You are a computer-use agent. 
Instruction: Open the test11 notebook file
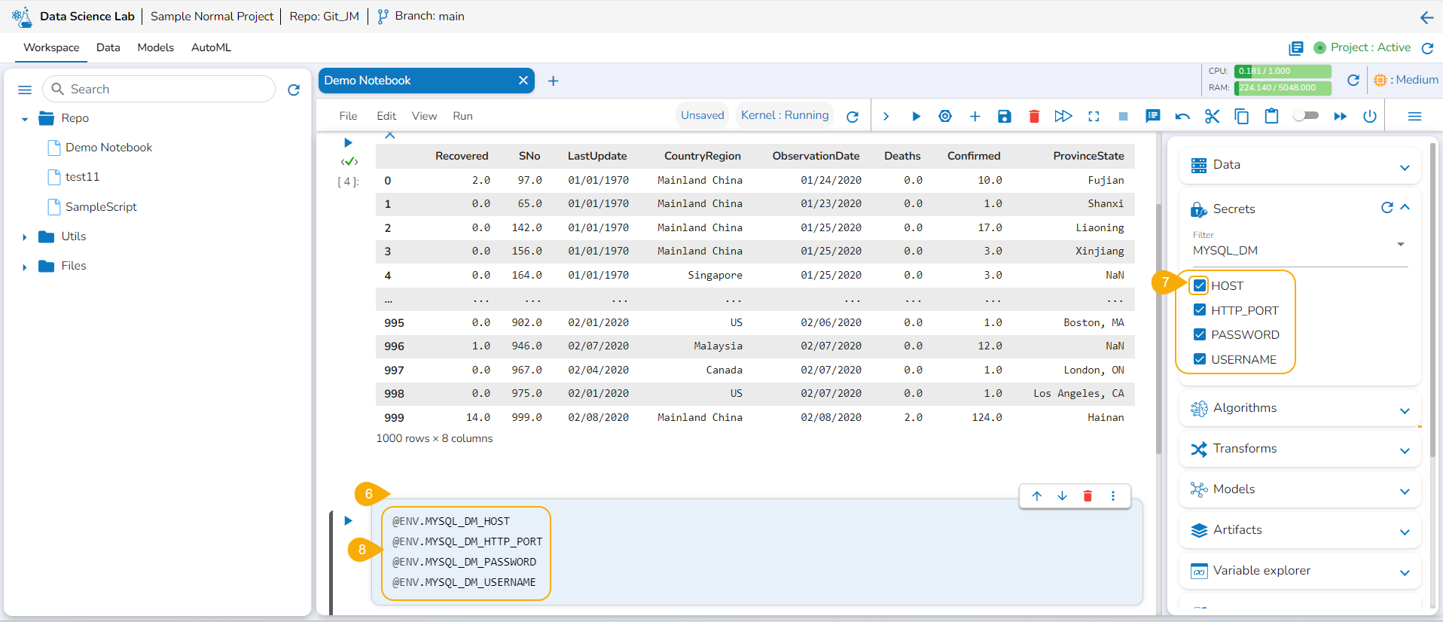82,177
